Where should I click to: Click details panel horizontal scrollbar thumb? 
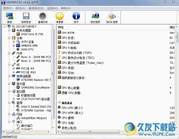(90, 132)
